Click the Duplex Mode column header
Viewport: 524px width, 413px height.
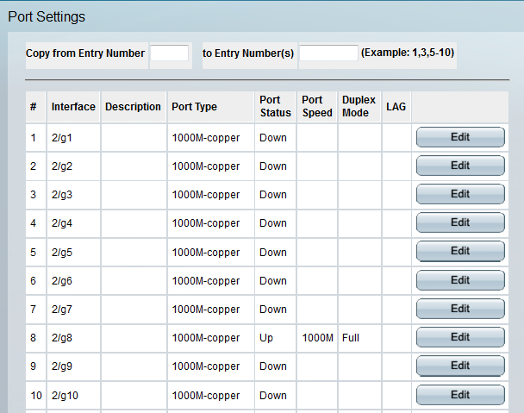[359, 106]
